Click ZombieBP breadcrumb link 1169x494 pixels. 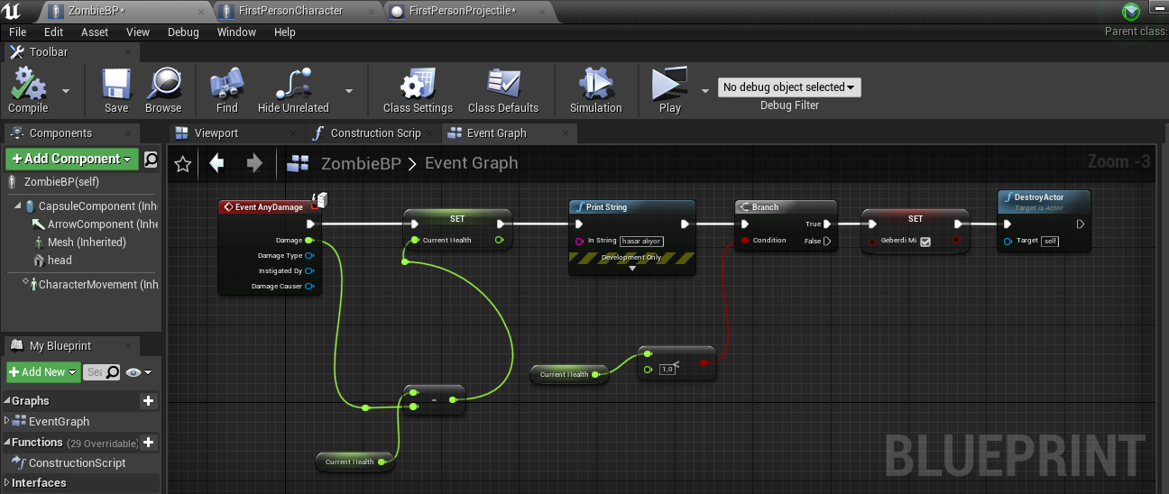(361, 163)
